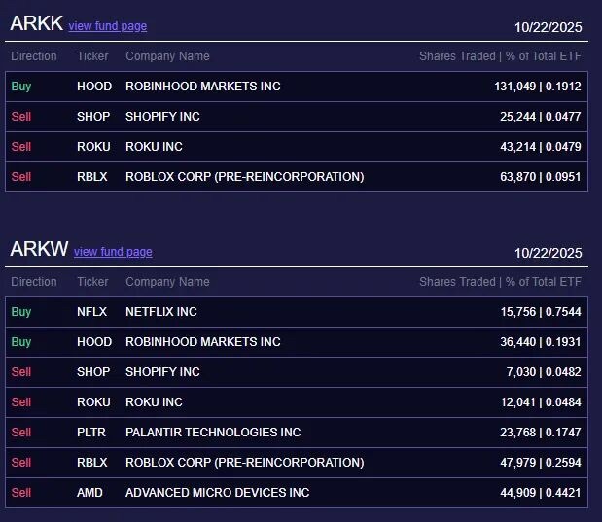Screen dimensions: 602x522
Task: Select the AMD ticker cell
Action: pos(89,493)
